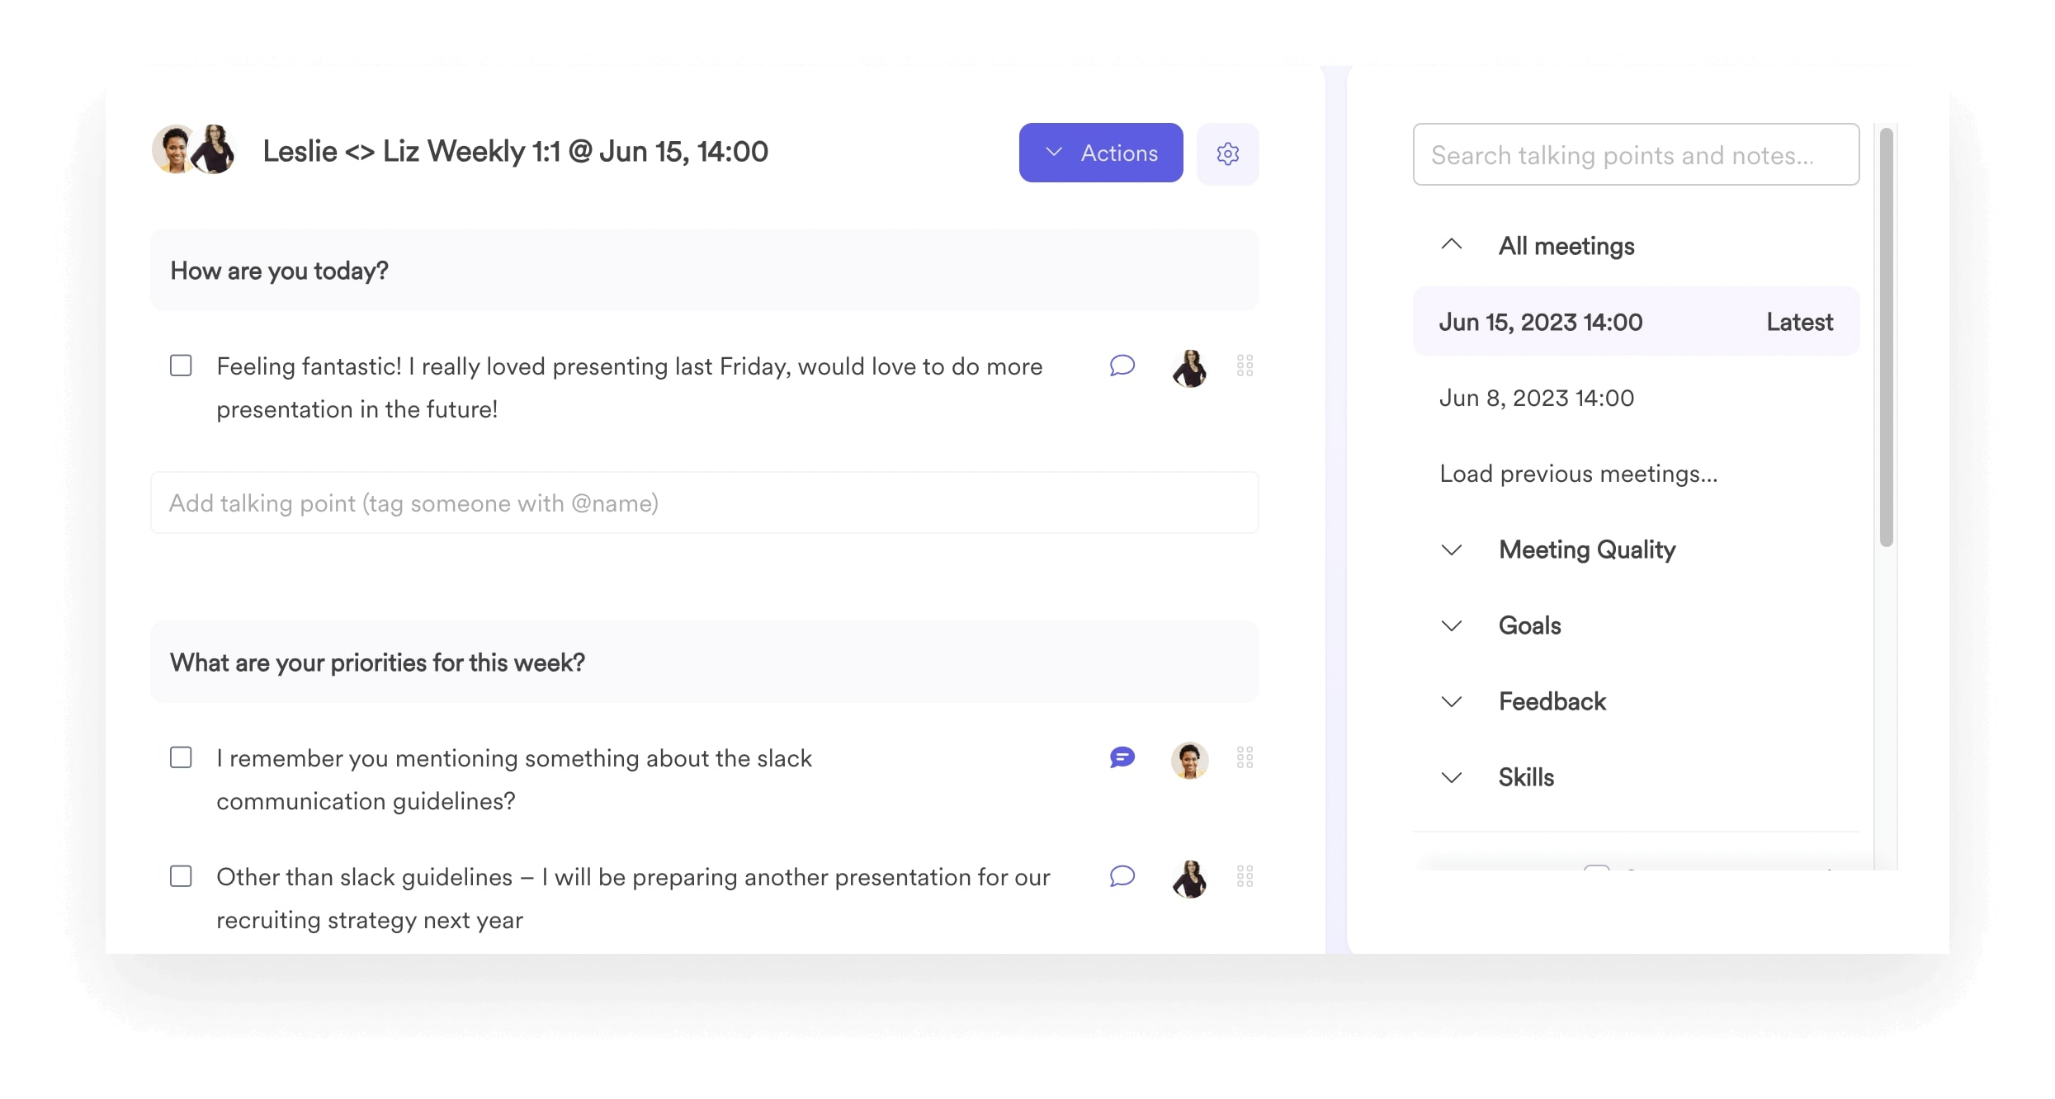Toggle checkbox for first talking point
The image size is (2055, 1099).
coord(181,366)
